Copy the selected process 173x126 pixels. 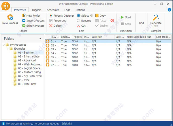click(101, 16)
